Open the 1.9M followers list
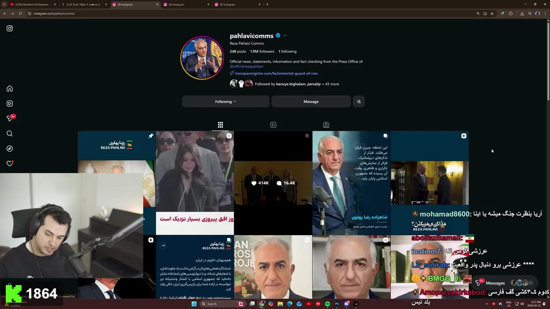This screenshot has width=550, height=309. tap(262, 51)
